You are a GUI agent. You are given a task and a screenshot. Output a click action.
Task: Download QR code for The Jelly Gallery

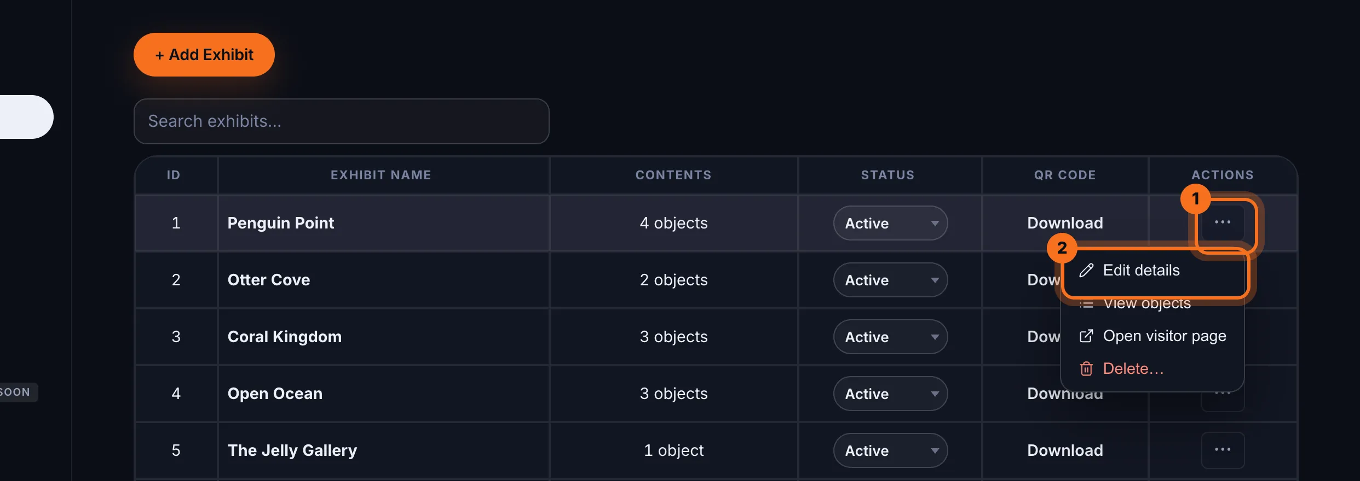click(x=1065, y=450)
